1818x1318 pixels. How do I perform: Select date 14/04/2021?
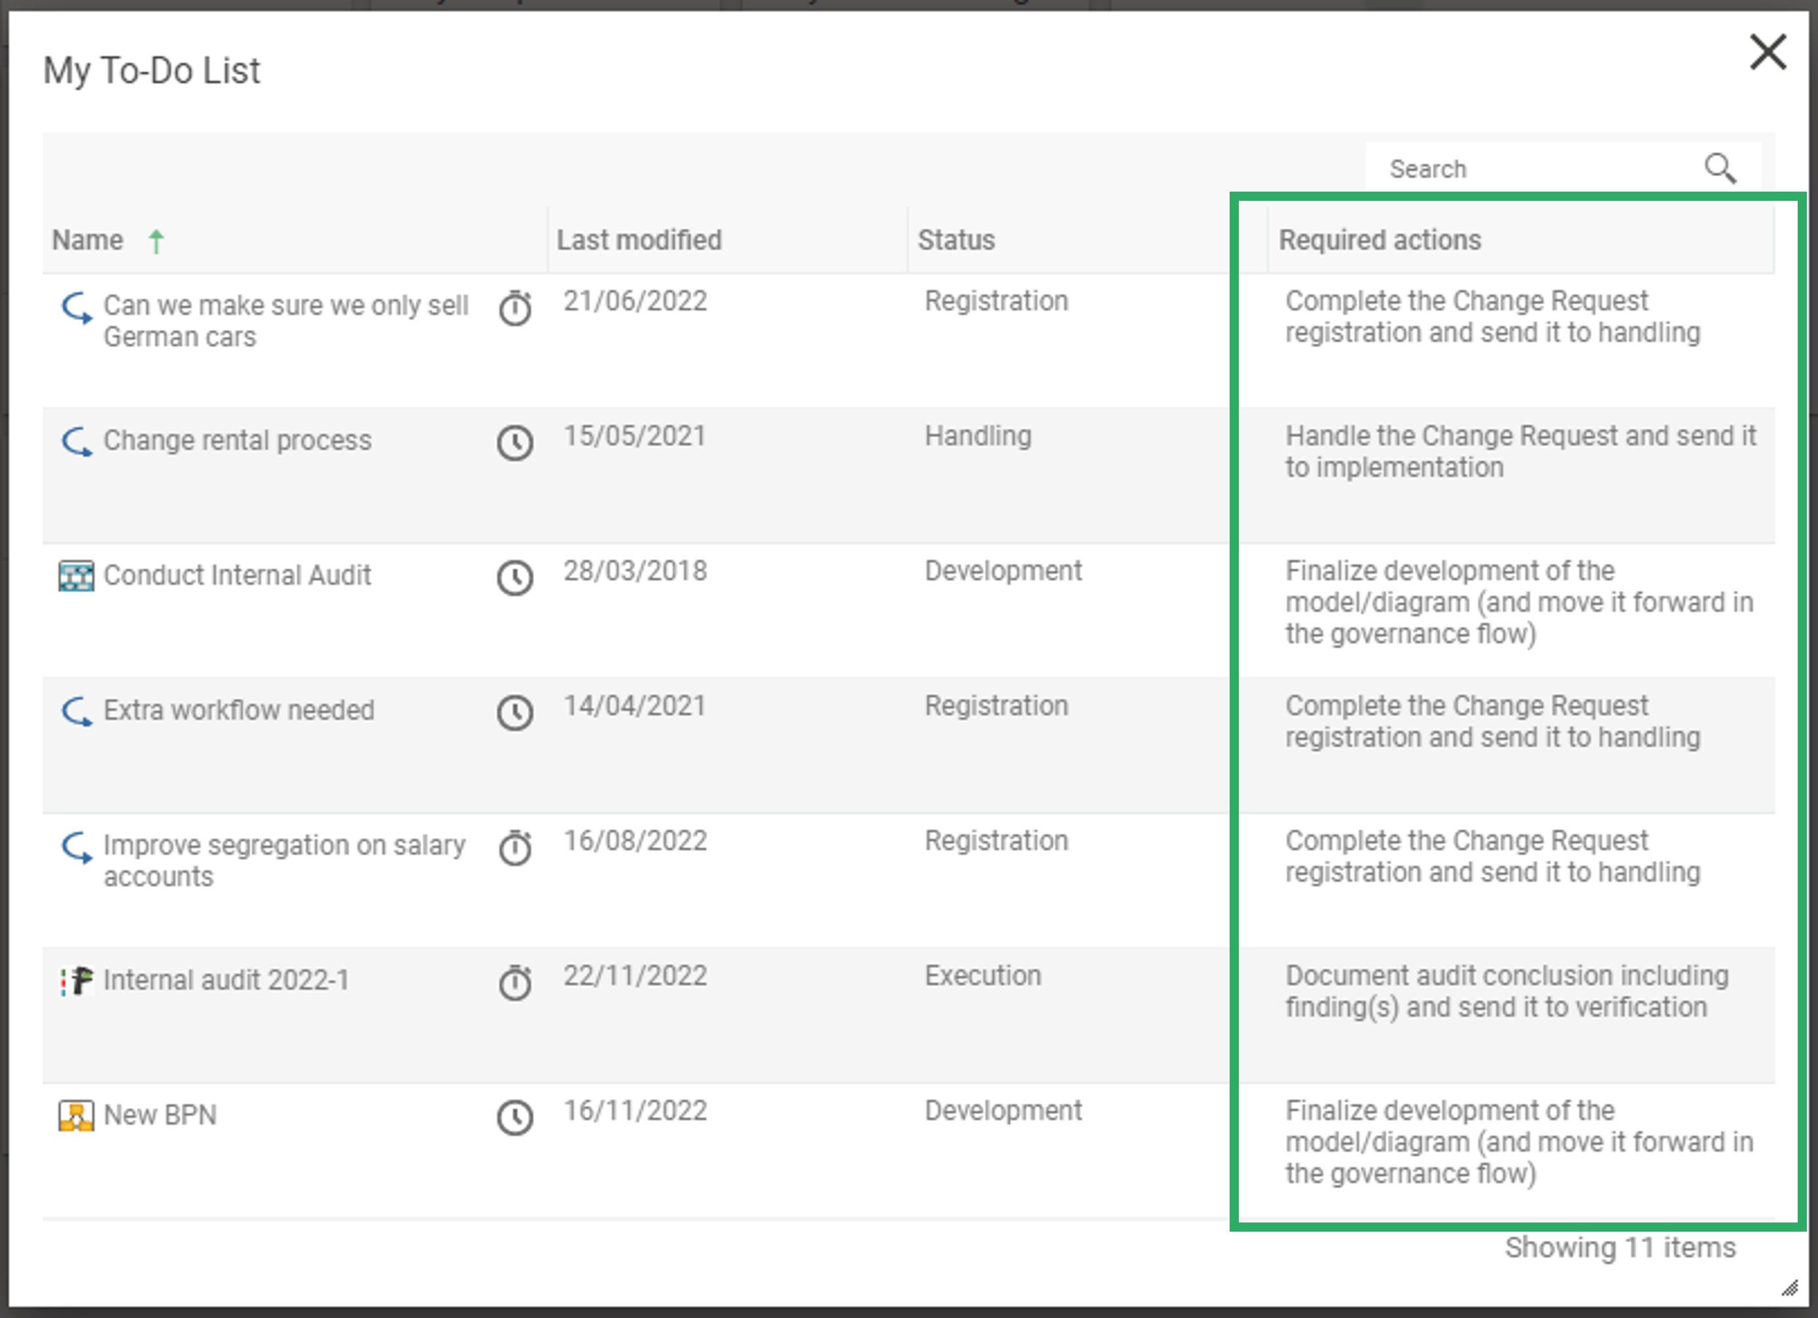634,705
